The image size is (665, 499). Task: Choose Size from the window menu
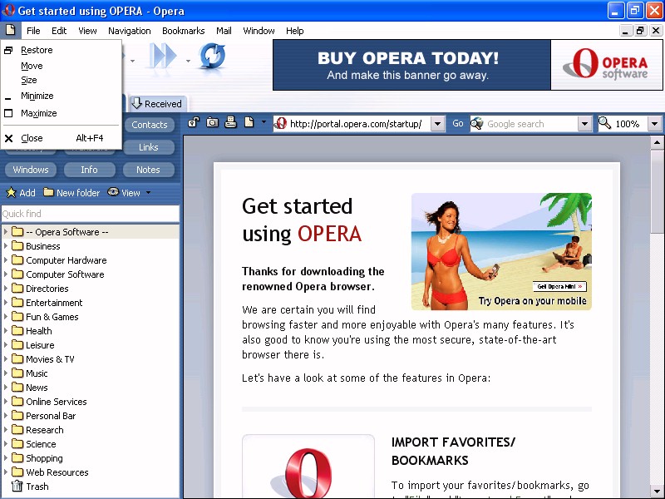click(62, 80)
